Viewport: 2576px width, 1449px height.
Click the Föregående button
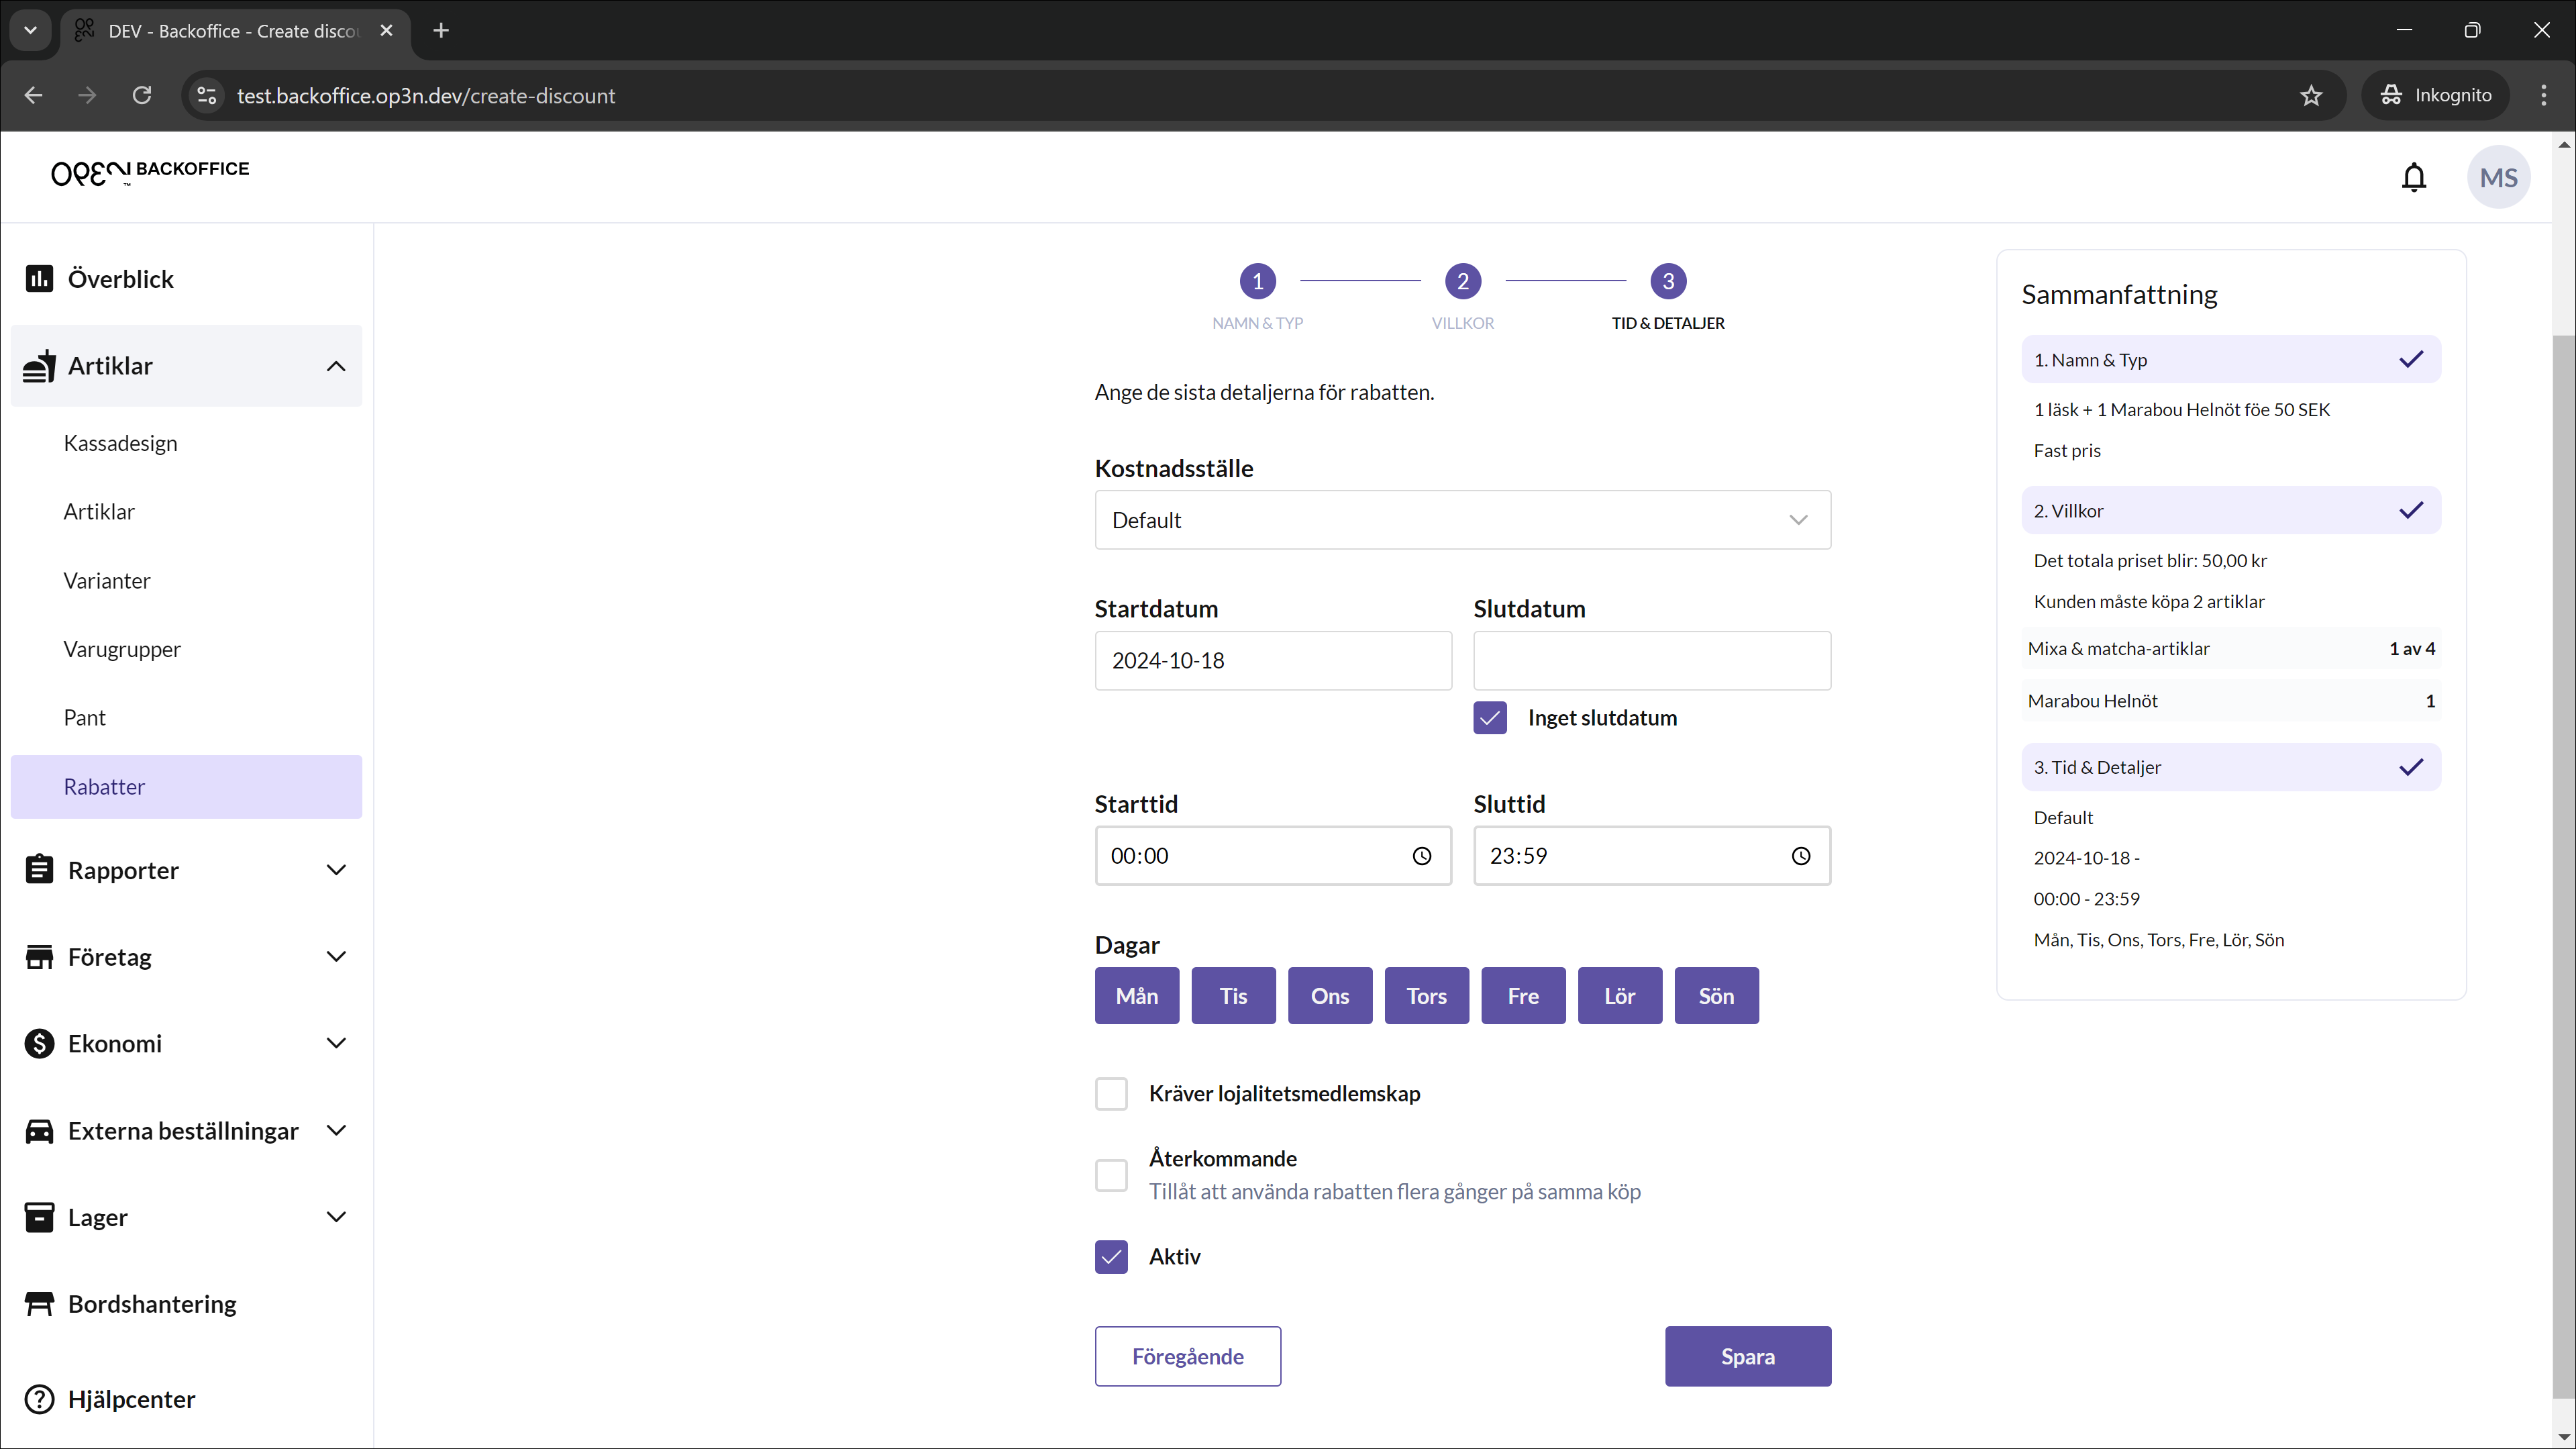click(x=1187, y=1356)
